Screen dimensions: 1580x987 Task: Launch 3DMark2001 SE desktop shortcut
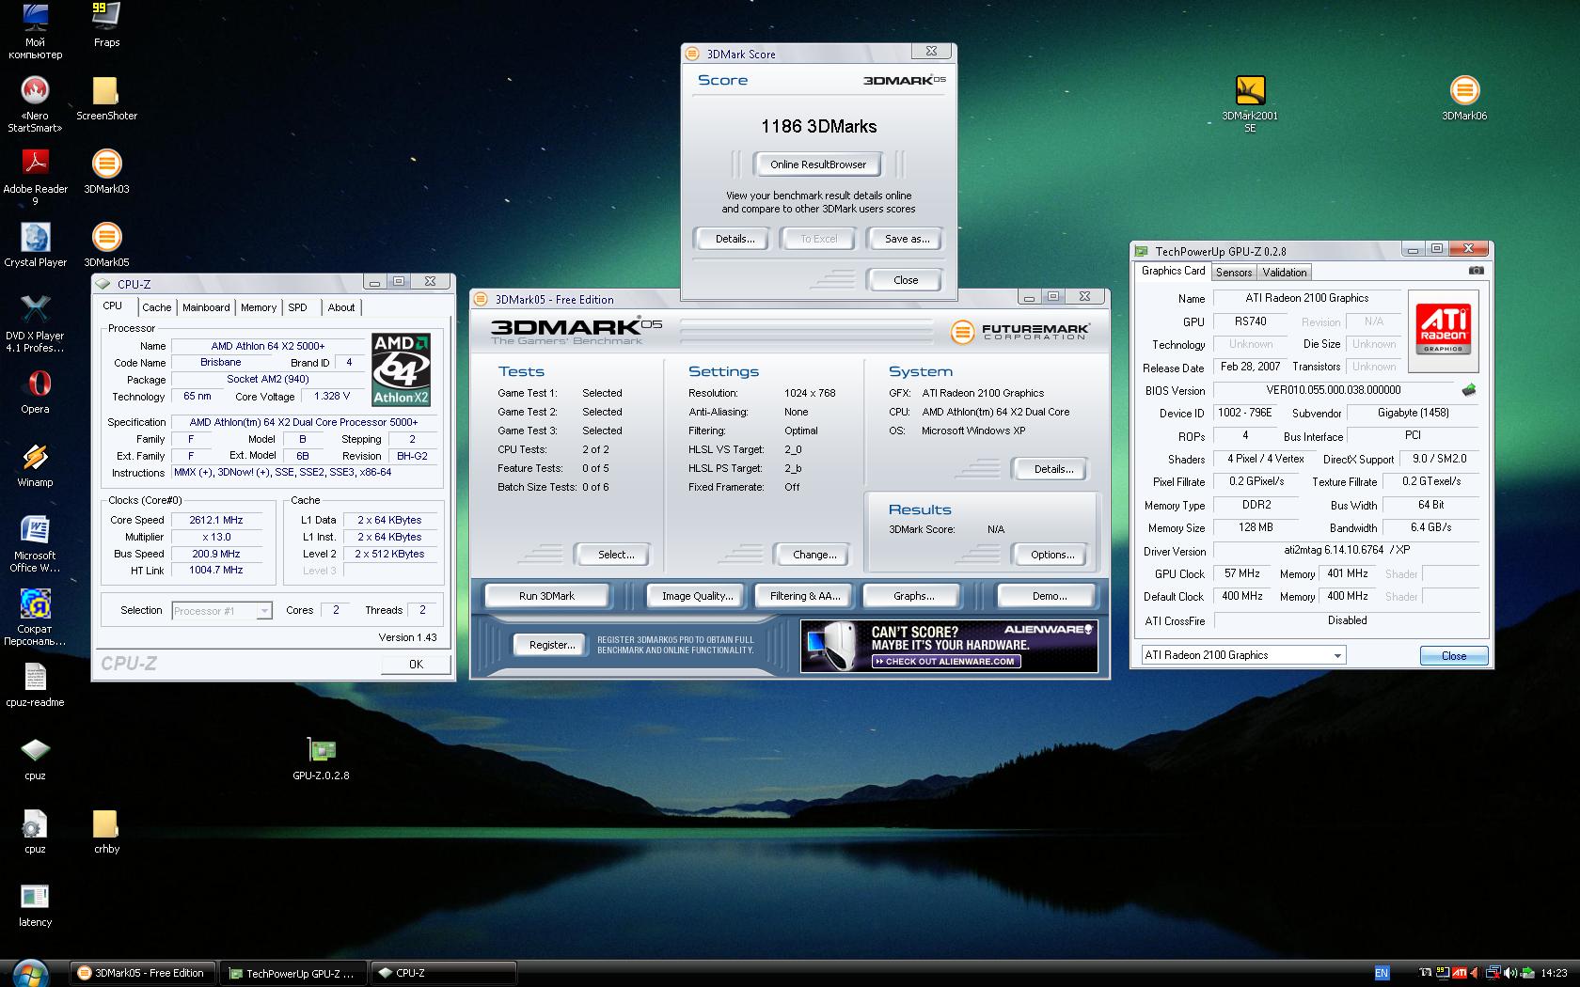click(x=1250, y=103)
